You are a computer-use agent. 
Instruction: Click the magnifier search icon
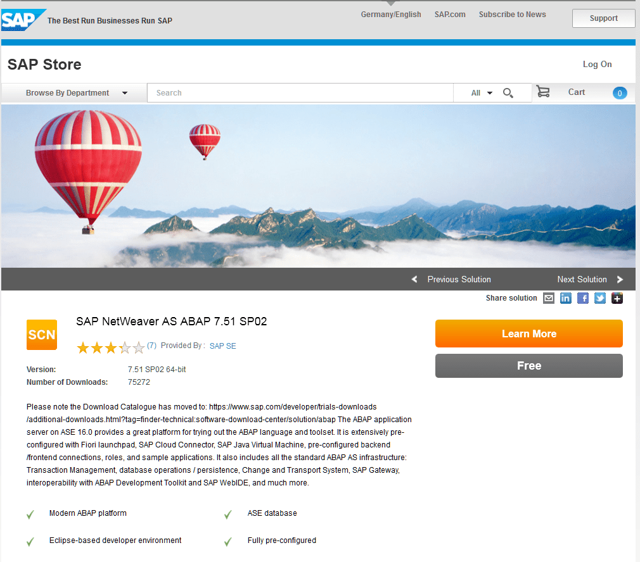(508, 93)
